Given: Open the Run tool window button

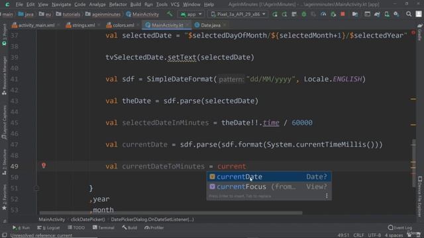Looking at the screenshot, I should [21, 227].
